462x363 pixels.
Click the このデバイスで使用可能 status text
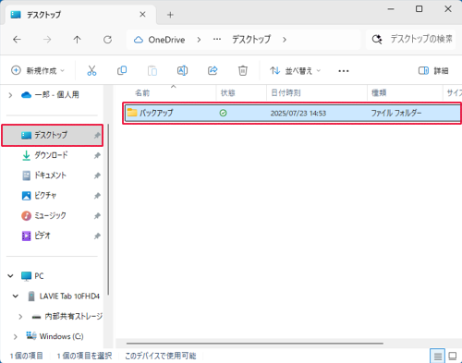tap(160, 356)
